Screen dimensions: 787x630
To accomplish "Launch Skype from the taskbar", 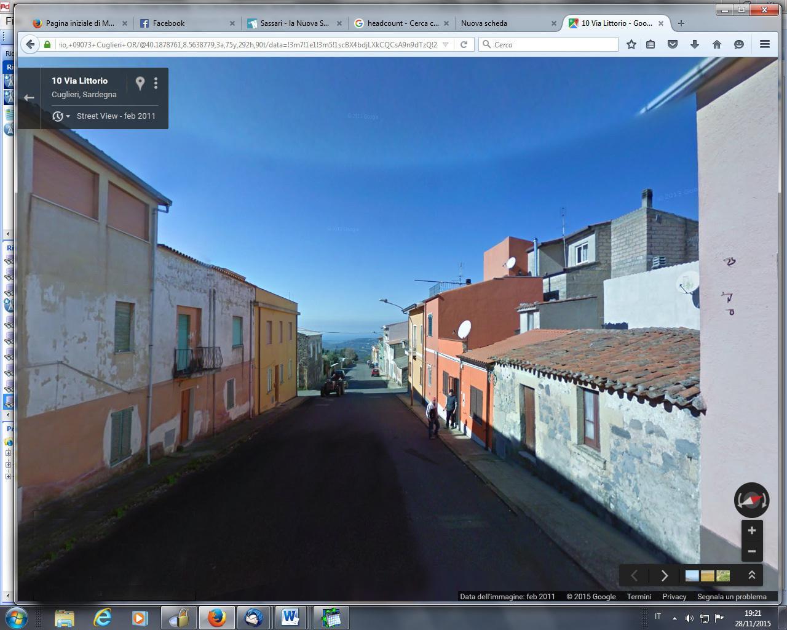I will coord(254,617).
